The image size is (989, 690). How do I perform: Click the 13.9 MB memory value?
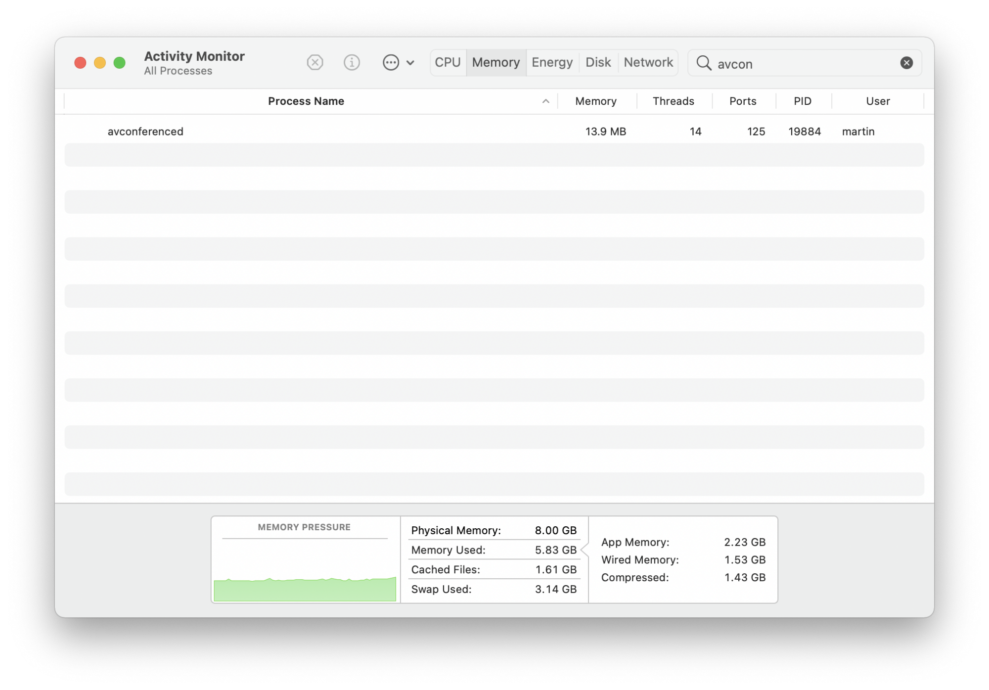(x=606, y=132)
